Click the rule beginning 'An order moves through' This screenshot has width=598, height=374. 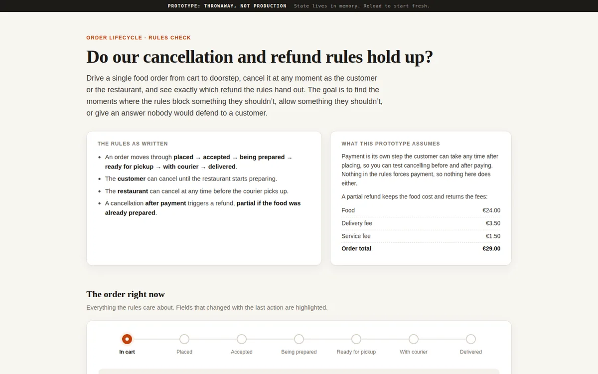pos(199,162)
